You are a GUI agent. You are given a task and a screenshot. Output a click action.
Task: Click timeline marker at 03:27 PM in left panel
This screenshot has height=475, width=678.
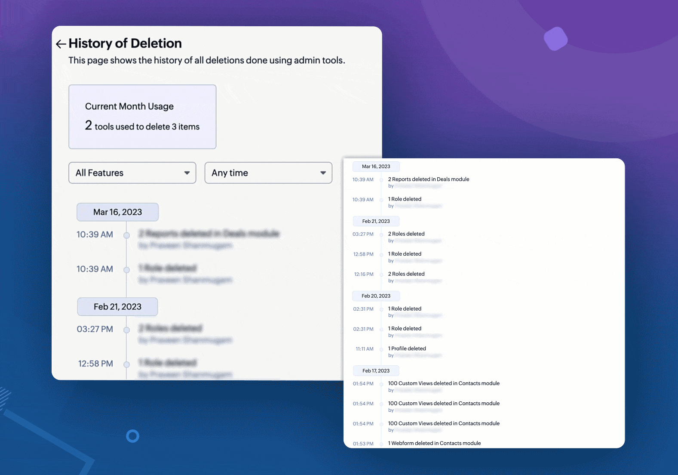click(127, 330)
